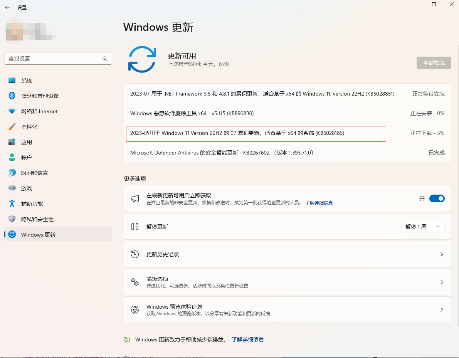Select 时间和语言 in sidebar
Screen dimensions: 459x358
pyautogui.click(x=35, y=173)
